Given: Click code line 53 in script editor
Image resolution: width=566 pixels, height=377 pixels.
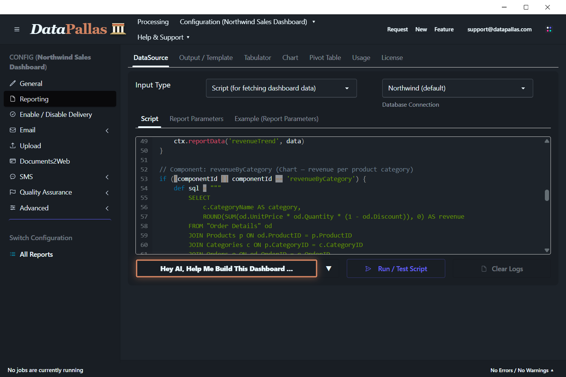Looking at the screenshot, I should tap(263, 179).
